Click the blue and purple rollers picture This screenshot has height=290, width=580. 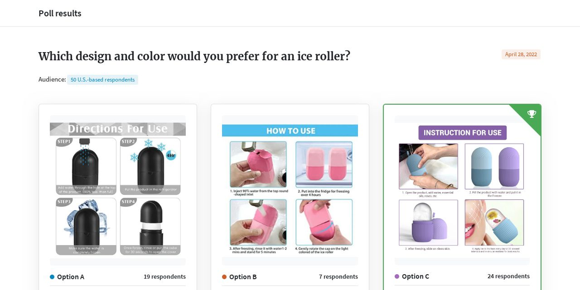tap(494, 166)
